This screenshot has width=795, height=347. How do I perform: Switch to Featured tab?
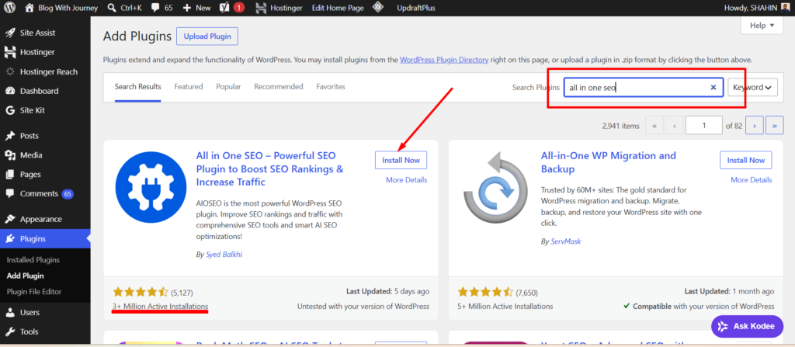[189, 87]
